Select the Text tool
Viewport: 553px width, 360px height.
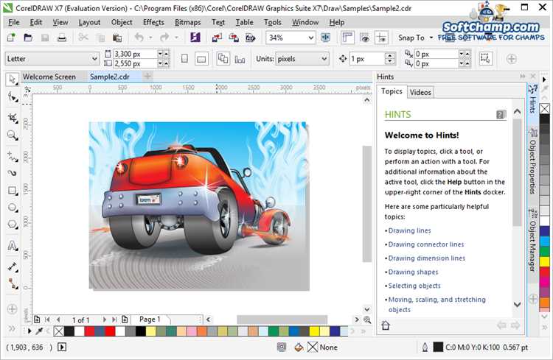click(x=13, y=245)
